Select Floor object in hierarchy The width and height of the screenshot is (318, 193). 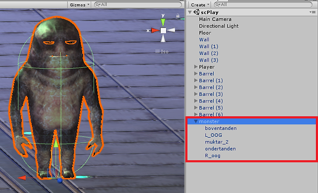pos(205,33)
